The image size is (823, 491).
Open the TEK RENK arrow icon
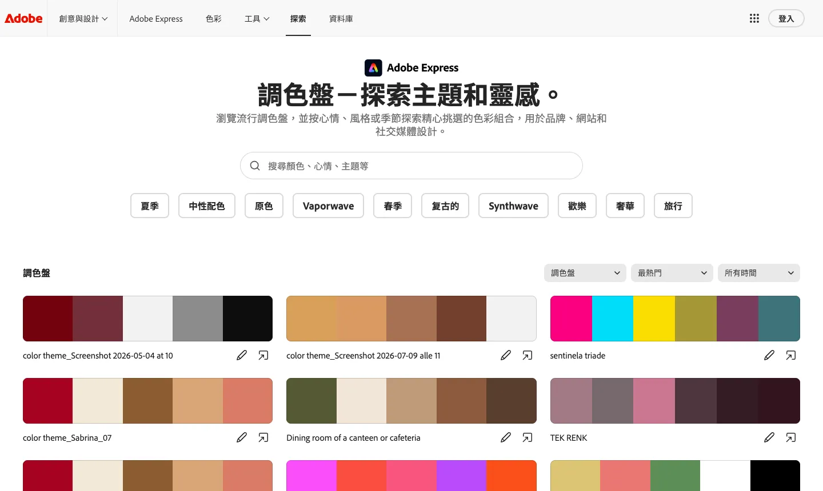tap(791, 437)
